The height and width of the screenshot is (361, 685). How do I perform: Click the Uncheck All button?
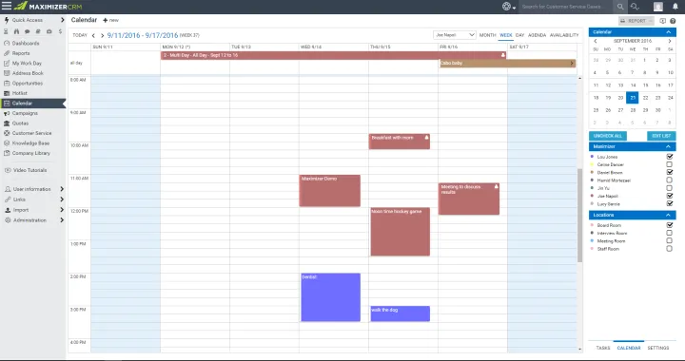[608, 136]
